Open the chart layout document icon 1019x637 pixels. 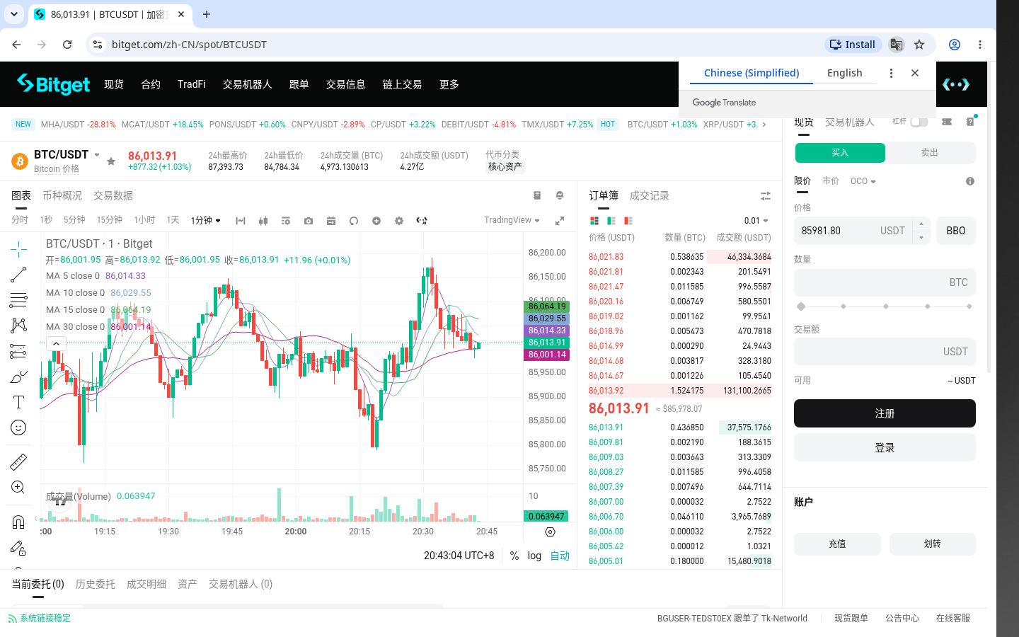tap(537, 195)
